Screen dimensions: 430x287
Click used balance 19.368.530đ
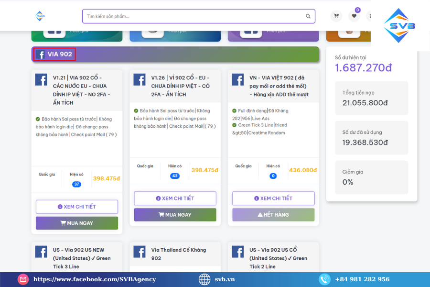pyautogui.click(x=365, y=143)
